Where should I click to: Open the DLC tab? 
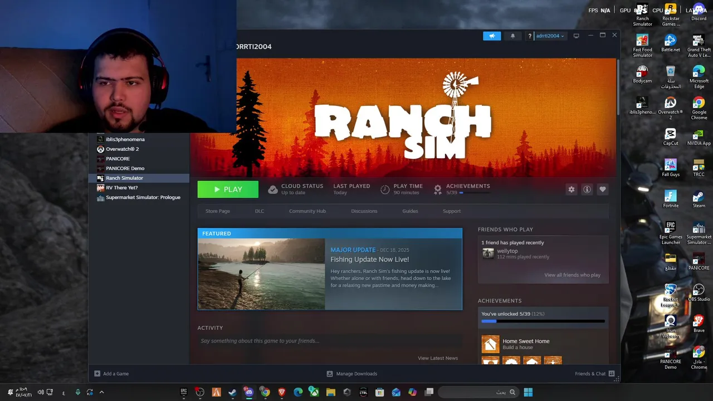[x=260, y=211]
